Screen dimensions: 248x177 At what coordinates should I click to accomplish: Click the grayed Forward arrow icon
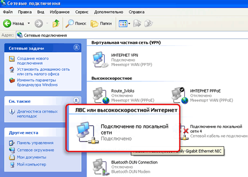pyautogui.click(x=39, y=23)
